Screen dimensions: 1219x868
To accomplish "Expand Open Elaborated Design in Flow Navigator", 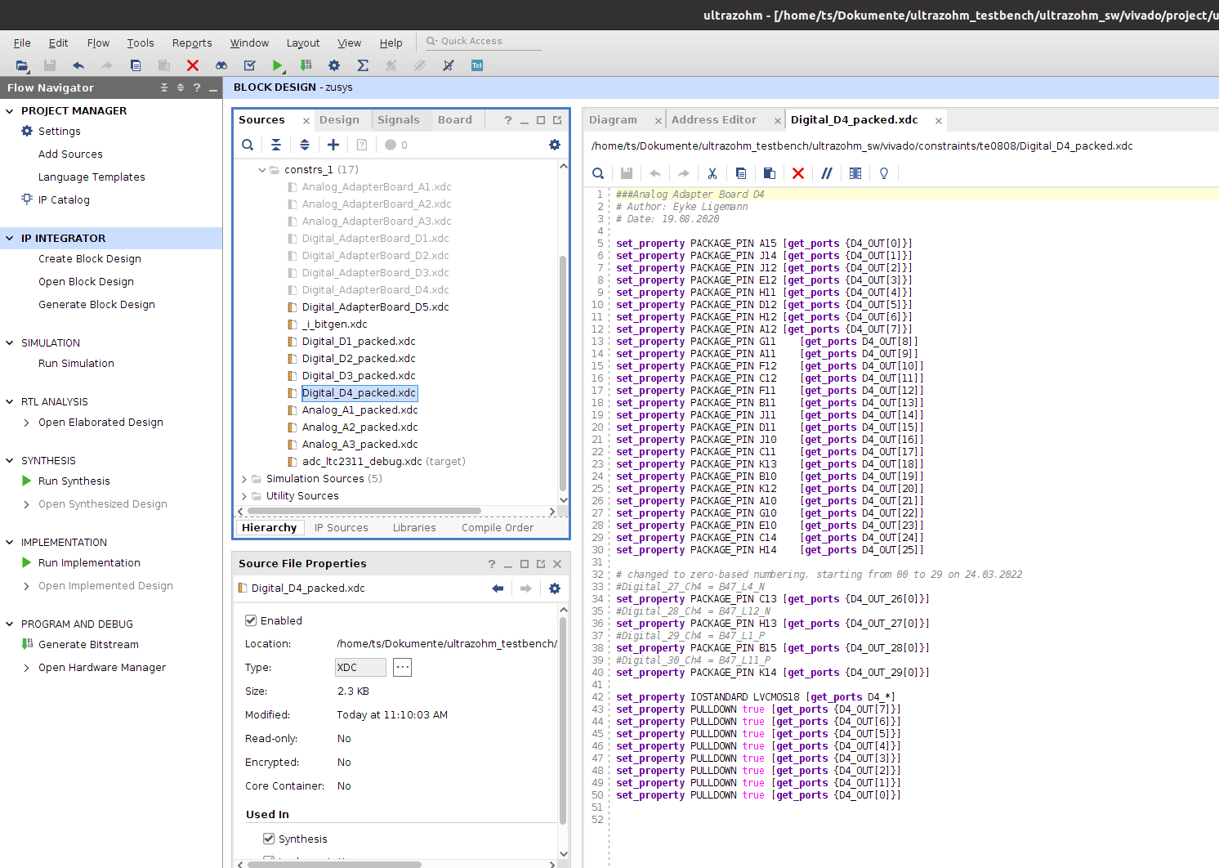I will (x=27, y=423).
